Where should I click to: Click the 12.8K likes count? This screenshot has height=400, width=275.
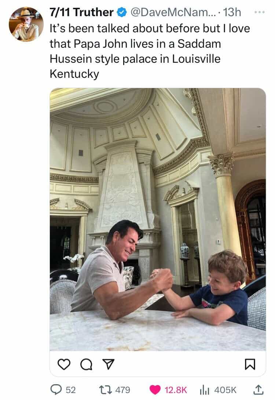[x=176, y=390]
